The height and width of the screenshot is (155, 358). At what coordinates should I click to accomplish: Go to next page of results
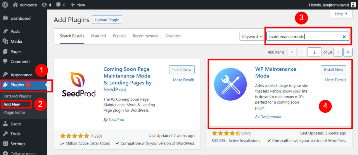pyautogui.click(x=338, y=52)
